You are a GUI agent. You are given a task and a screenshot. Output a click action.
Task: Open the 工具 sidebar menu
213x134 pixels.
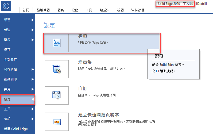18,109
